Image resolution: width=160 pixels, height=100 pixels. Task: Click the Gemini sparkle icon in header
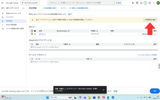(132, 3)
